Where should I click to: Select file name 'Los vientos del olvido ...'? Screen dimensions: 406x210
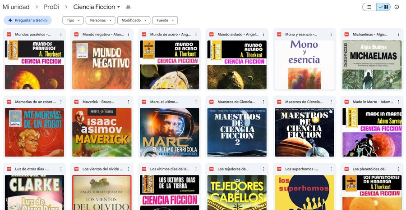click(x=102, y=169)
